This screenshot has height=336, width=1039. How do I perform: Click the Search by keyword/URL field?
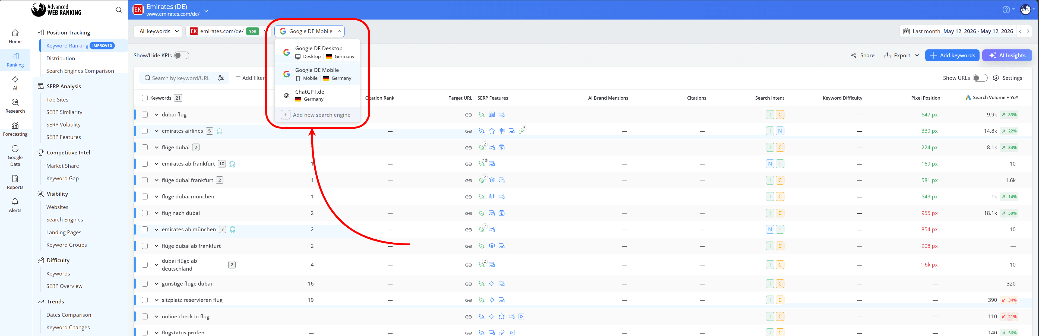click(x=184, y=78)
